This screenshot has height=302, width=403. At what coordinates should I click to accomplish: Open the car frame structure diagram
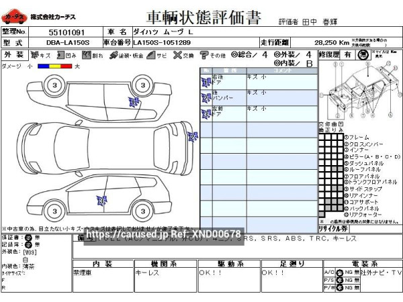360,90
